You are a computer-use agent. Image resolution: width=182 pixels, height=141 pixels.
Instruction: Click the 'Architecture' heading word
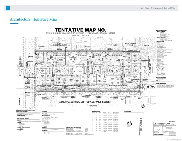[x=20, y=19]
